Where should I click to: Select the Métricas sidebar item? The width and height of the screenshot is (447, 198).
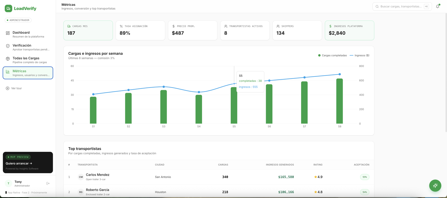click(x=28, y=73)
